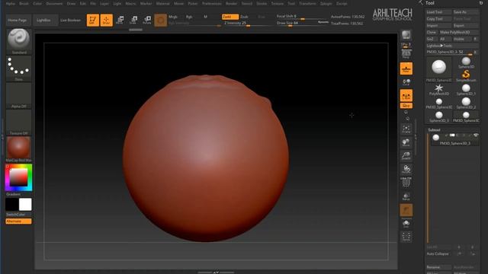Select the SimpleBrush tool thumbnail
The height and width of the screenshot is (274, 488).
tap(466, 75)
